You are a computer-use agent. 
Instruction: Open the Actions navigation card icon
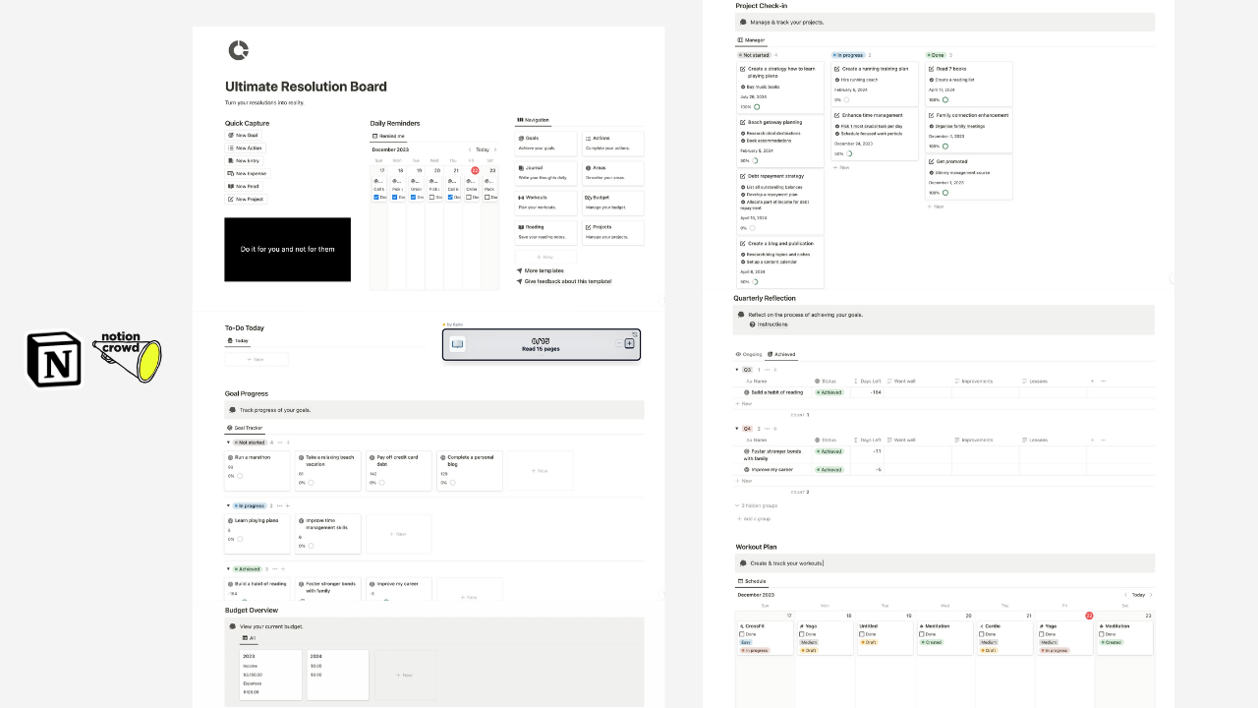tap(588, 139)
